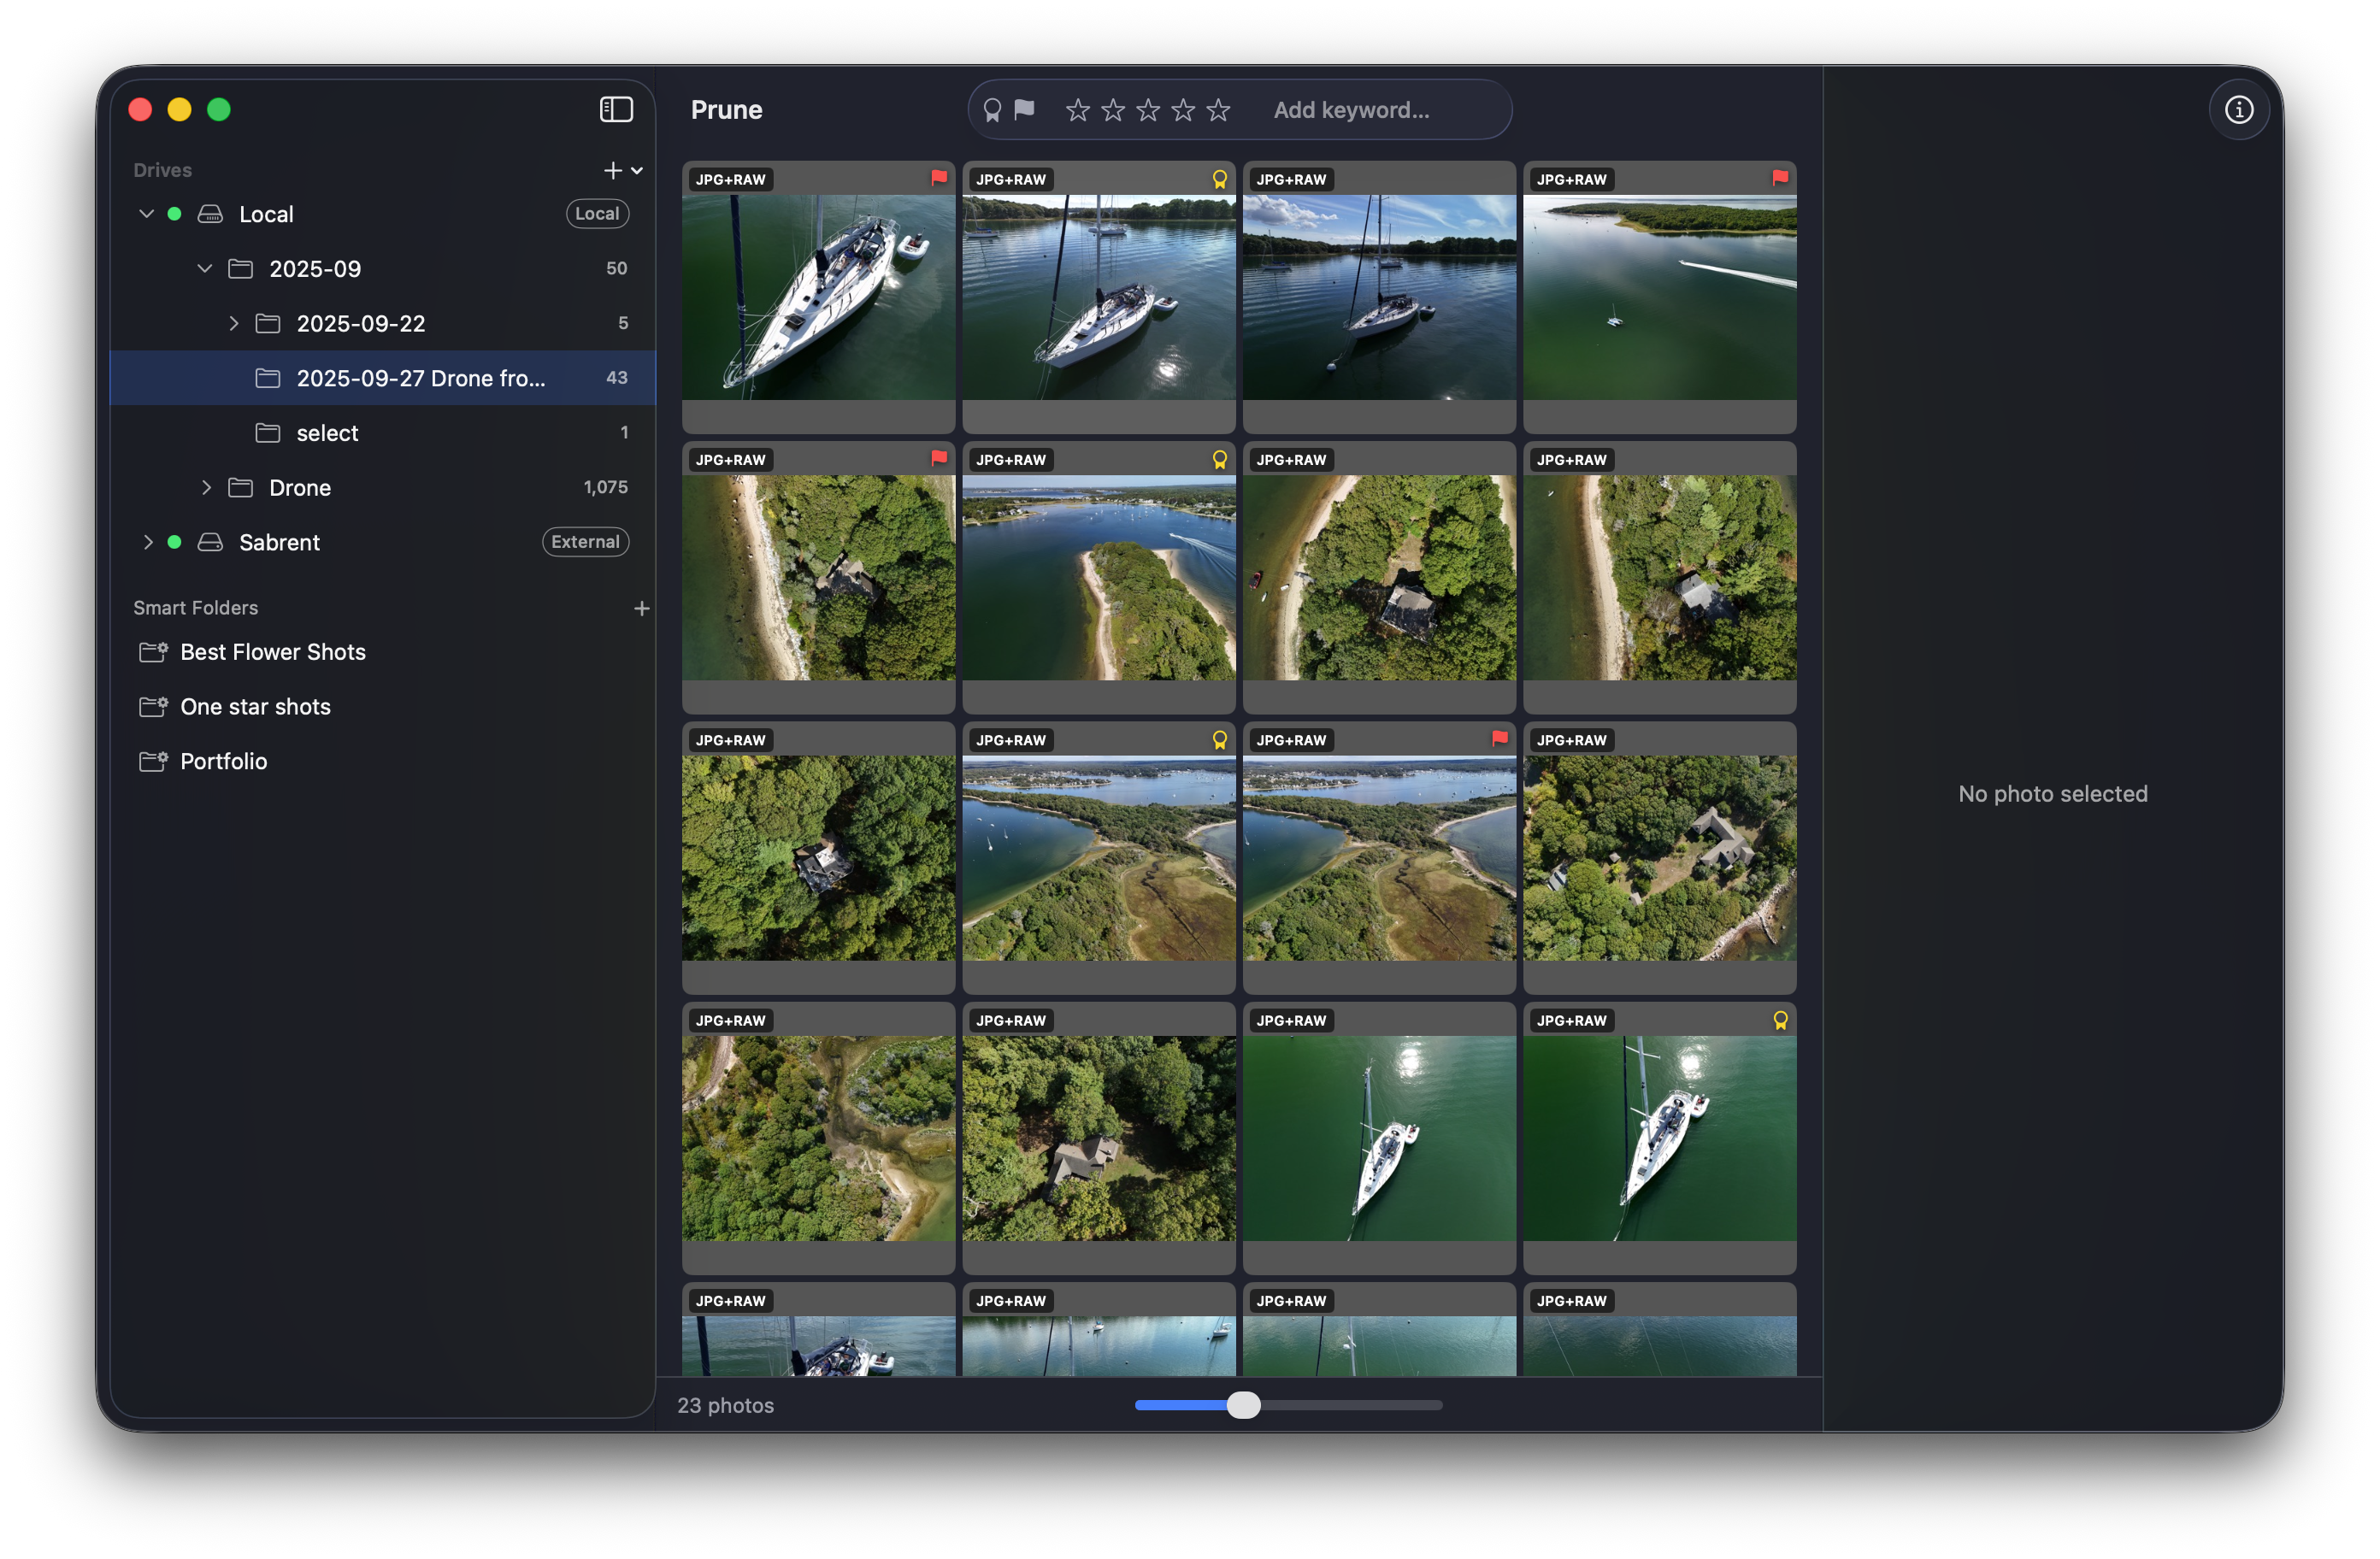This screenshot has height=1559, width=2380.
Task: Click yellow award on bottom-row sailboat photo
Action: point(1780,1021)
